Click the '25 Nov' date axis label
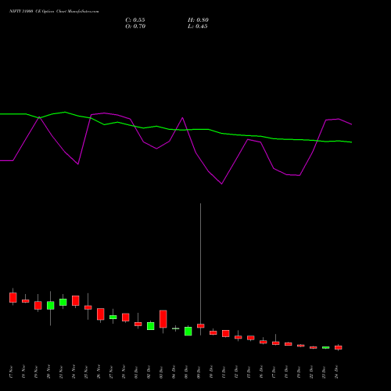Viewport: 391px width, 391px height. tap(86, 372)
